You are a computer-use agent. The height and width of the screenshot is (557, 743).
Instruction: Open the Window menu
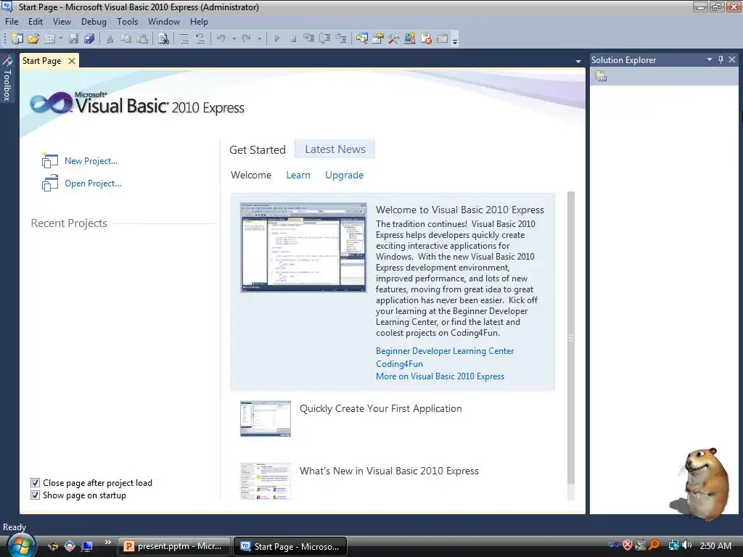(x=164, y=22)
